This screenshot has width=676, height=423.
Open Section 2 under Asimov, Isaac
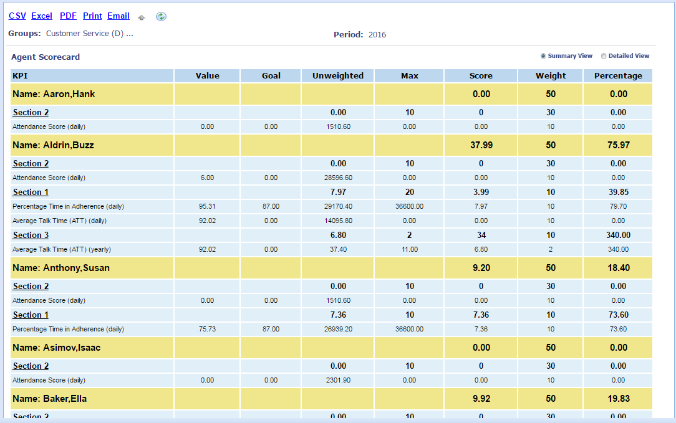coord(31,366)
